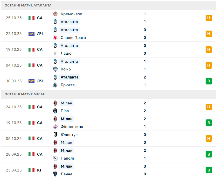Click the Italy flag beside 23.09.25 match
This screenshot has width=217, height=179.
pos(31,170)
